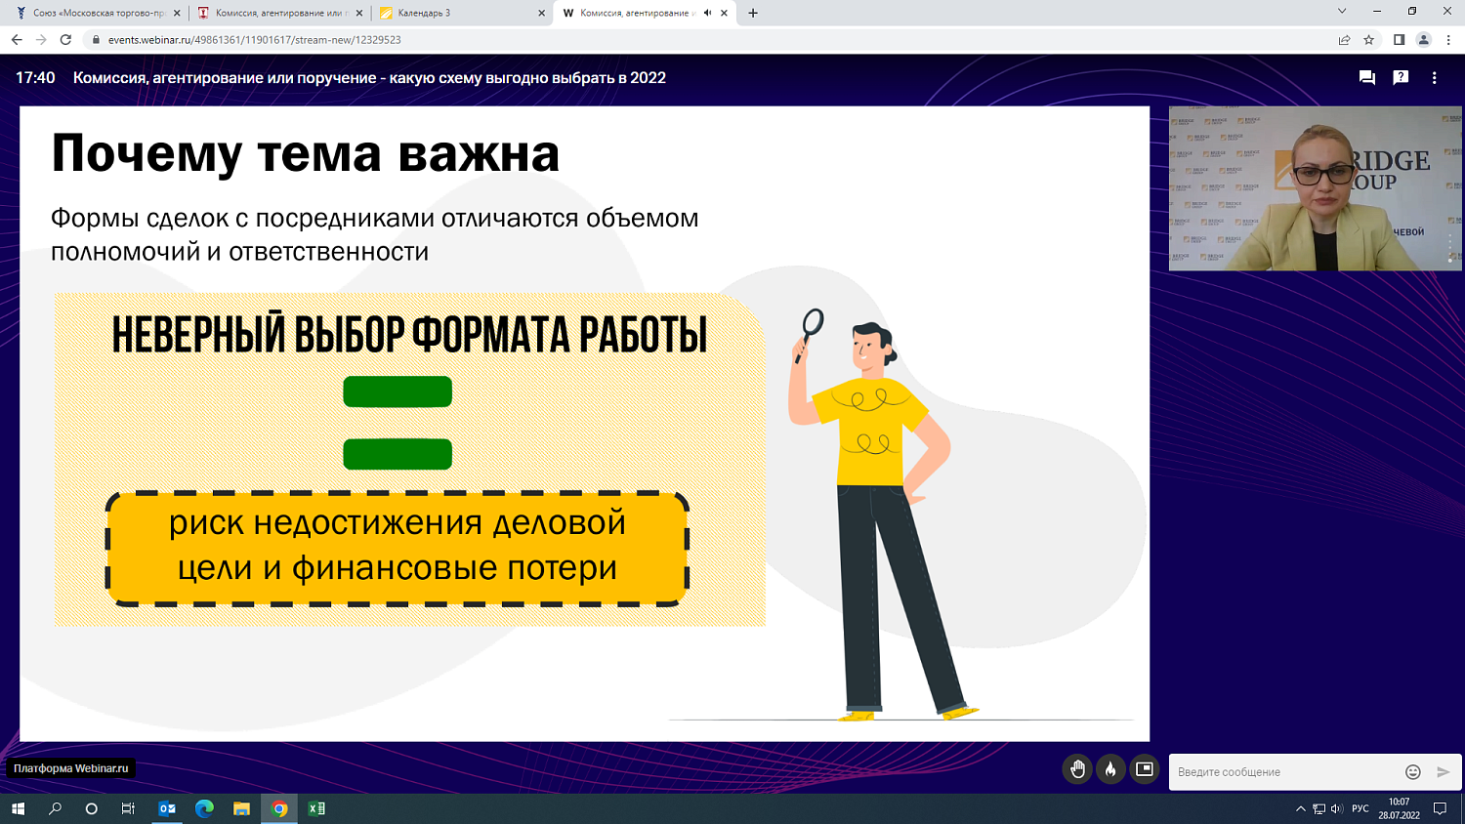Image resolution: width=1465 pixels, height=824 pixels.
Task: Open the webinar three-dot options menu
Action: [1434, 78]
